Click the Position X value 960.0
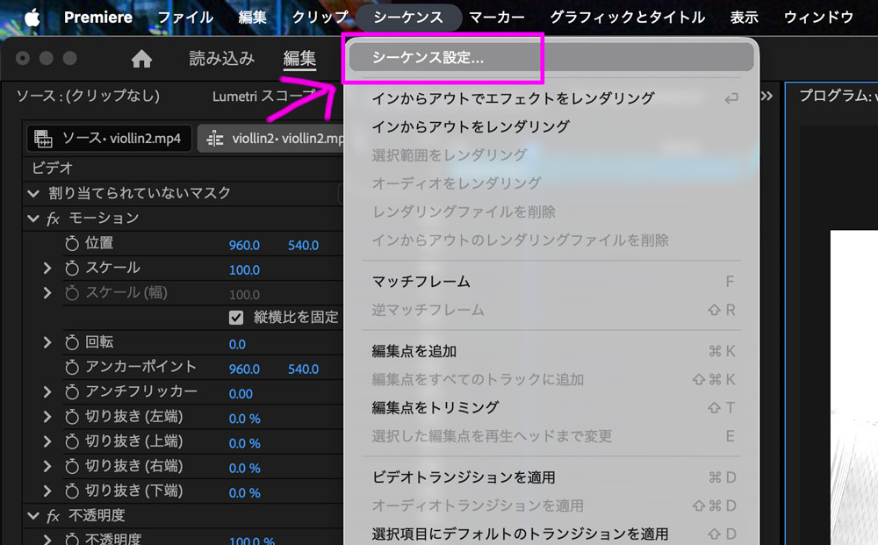Image resolution: width=878 pixels, height=545 pixels. point(244,245)
